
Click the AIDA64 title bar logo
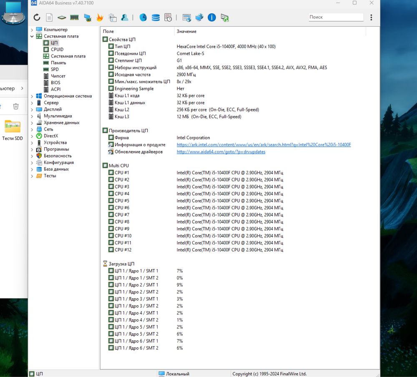click(x=34, y=3)
